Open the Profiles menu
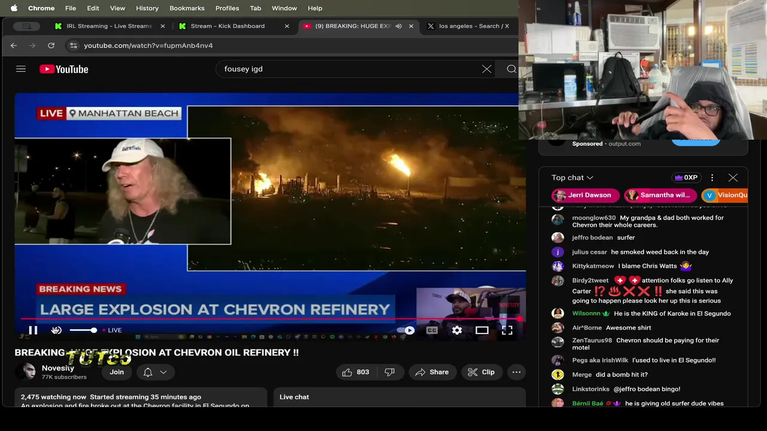Viewport: 767px width, 431px height. click(x=227, y=8)
